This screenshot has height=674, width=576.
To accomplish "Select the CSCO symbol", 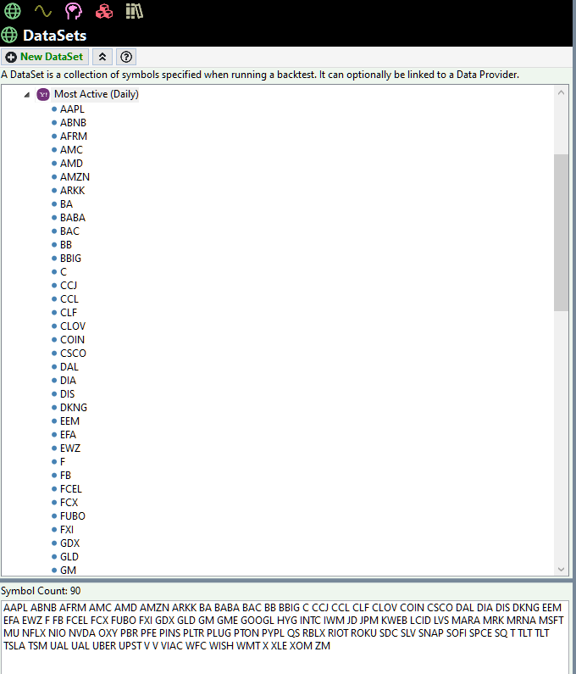I will point(73,353).
